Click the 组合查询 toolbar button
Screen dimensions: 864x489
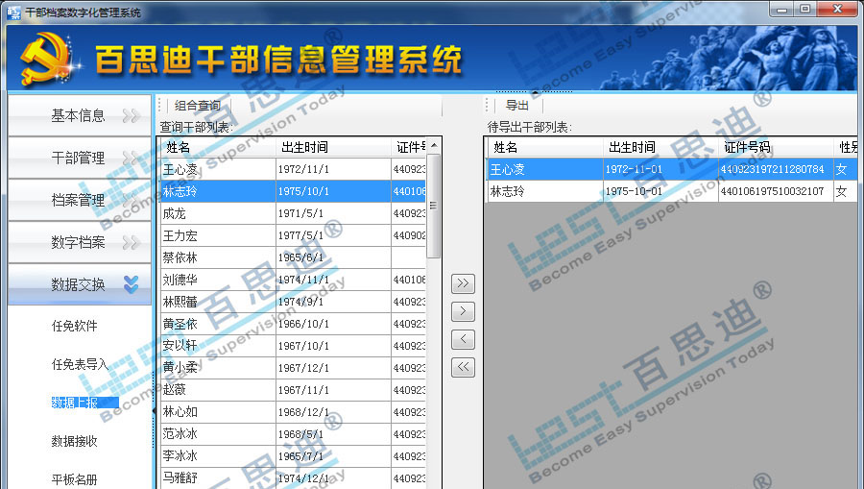point(197,106)
